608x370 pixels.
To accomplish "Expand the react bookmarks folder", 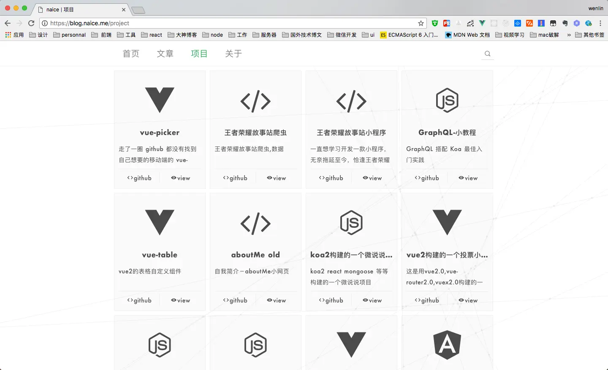I will click(152, 35).
